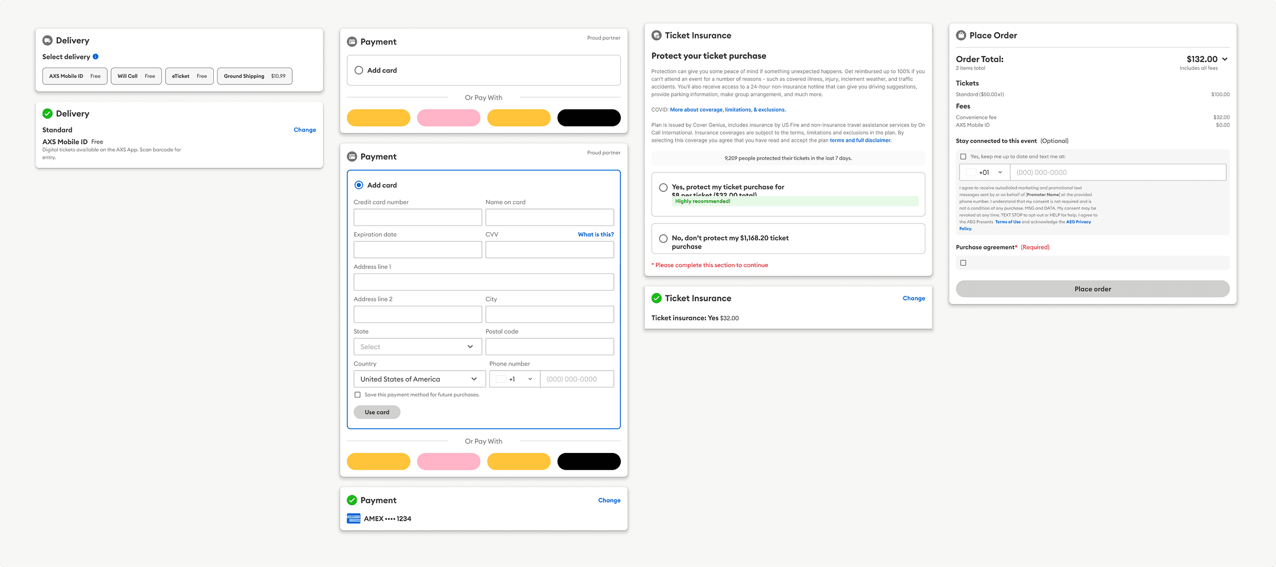Check the Purchase agreement checkbox

pyautogui.click(x=963, y=263)
